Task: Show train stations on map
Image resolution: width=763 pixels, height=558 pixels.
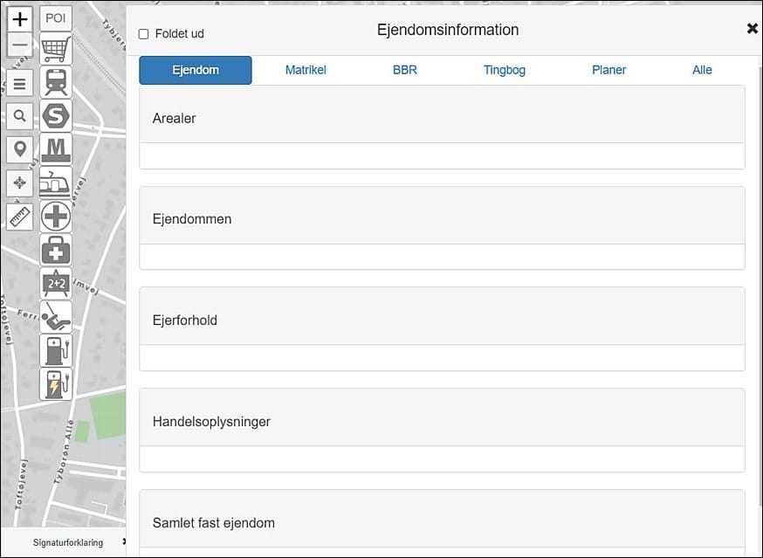Action: point(56,82)
